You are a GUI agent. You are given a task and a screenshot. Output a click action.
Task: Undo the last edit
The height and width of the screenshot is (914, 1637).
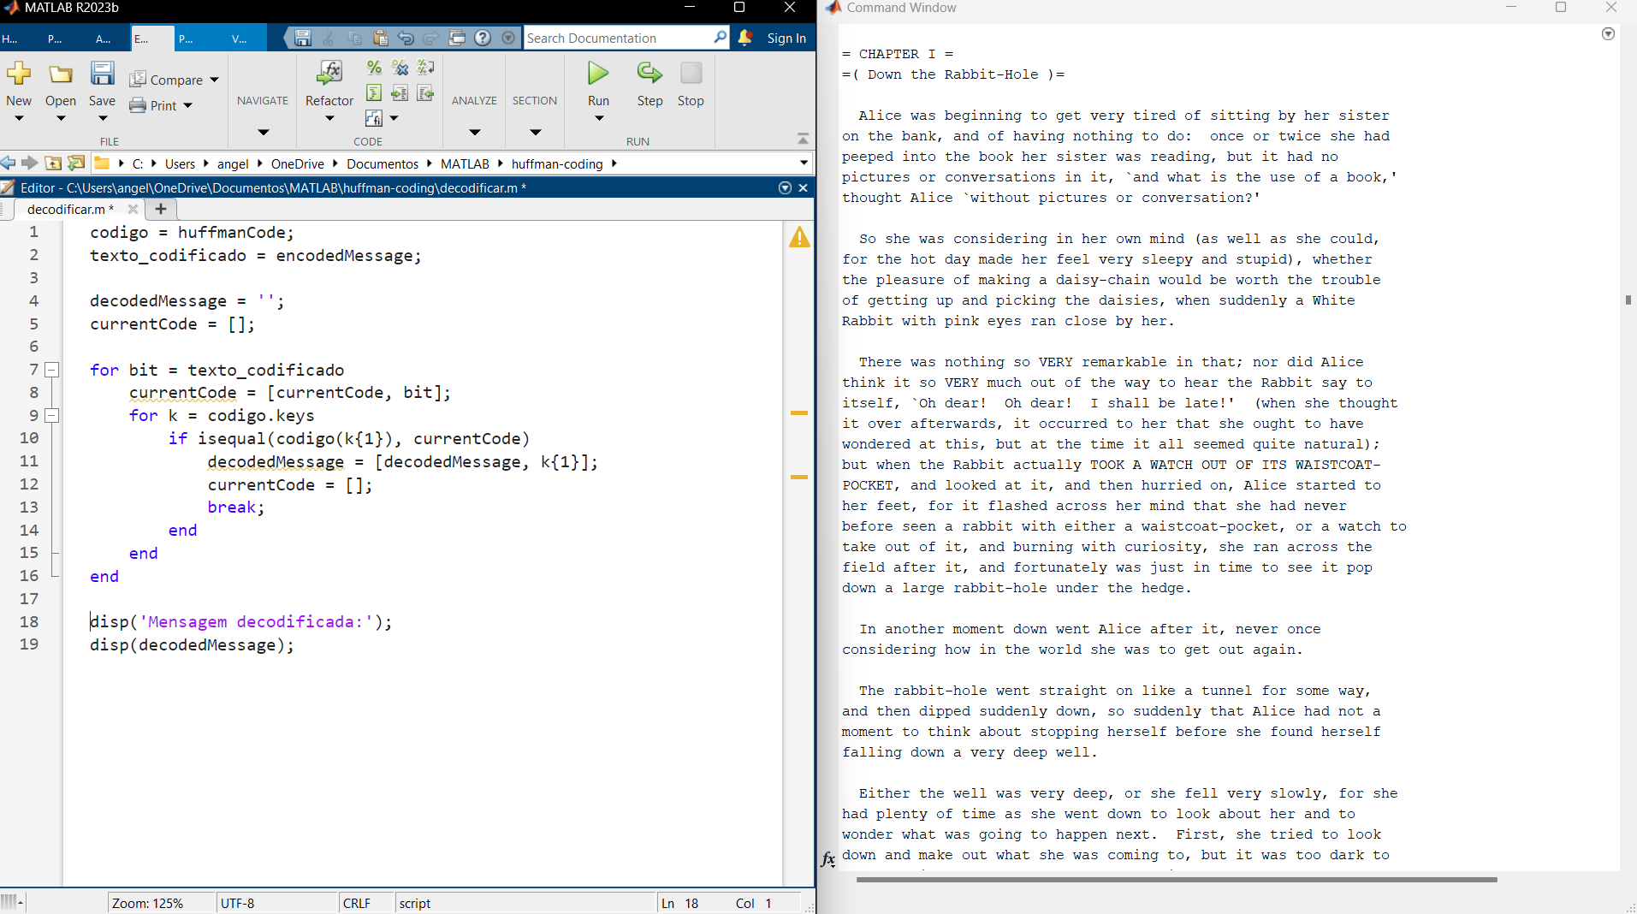click(406, 38)
